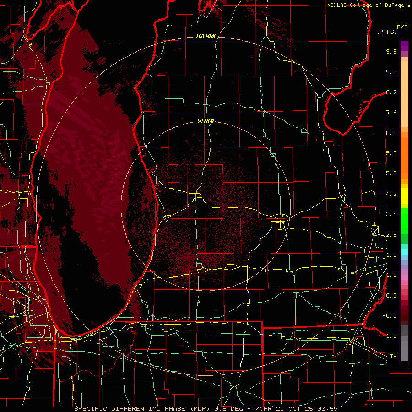Click the 50 NMI range ring label

206,121
